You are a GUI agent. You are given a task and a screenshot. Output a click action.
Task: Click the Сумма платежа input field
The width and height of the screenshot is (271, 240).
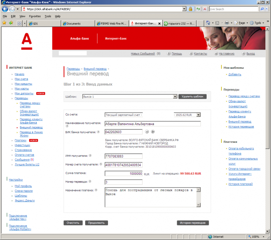coord(123,174)
